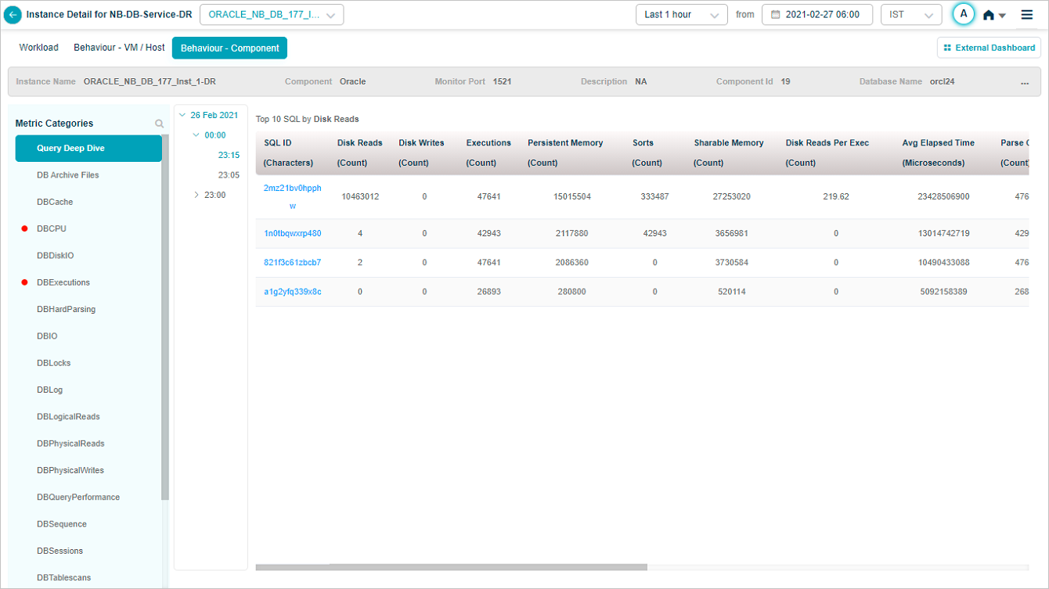Click the calendar icon in date field
1049x589 pixels.
click(x=775, y=15)
